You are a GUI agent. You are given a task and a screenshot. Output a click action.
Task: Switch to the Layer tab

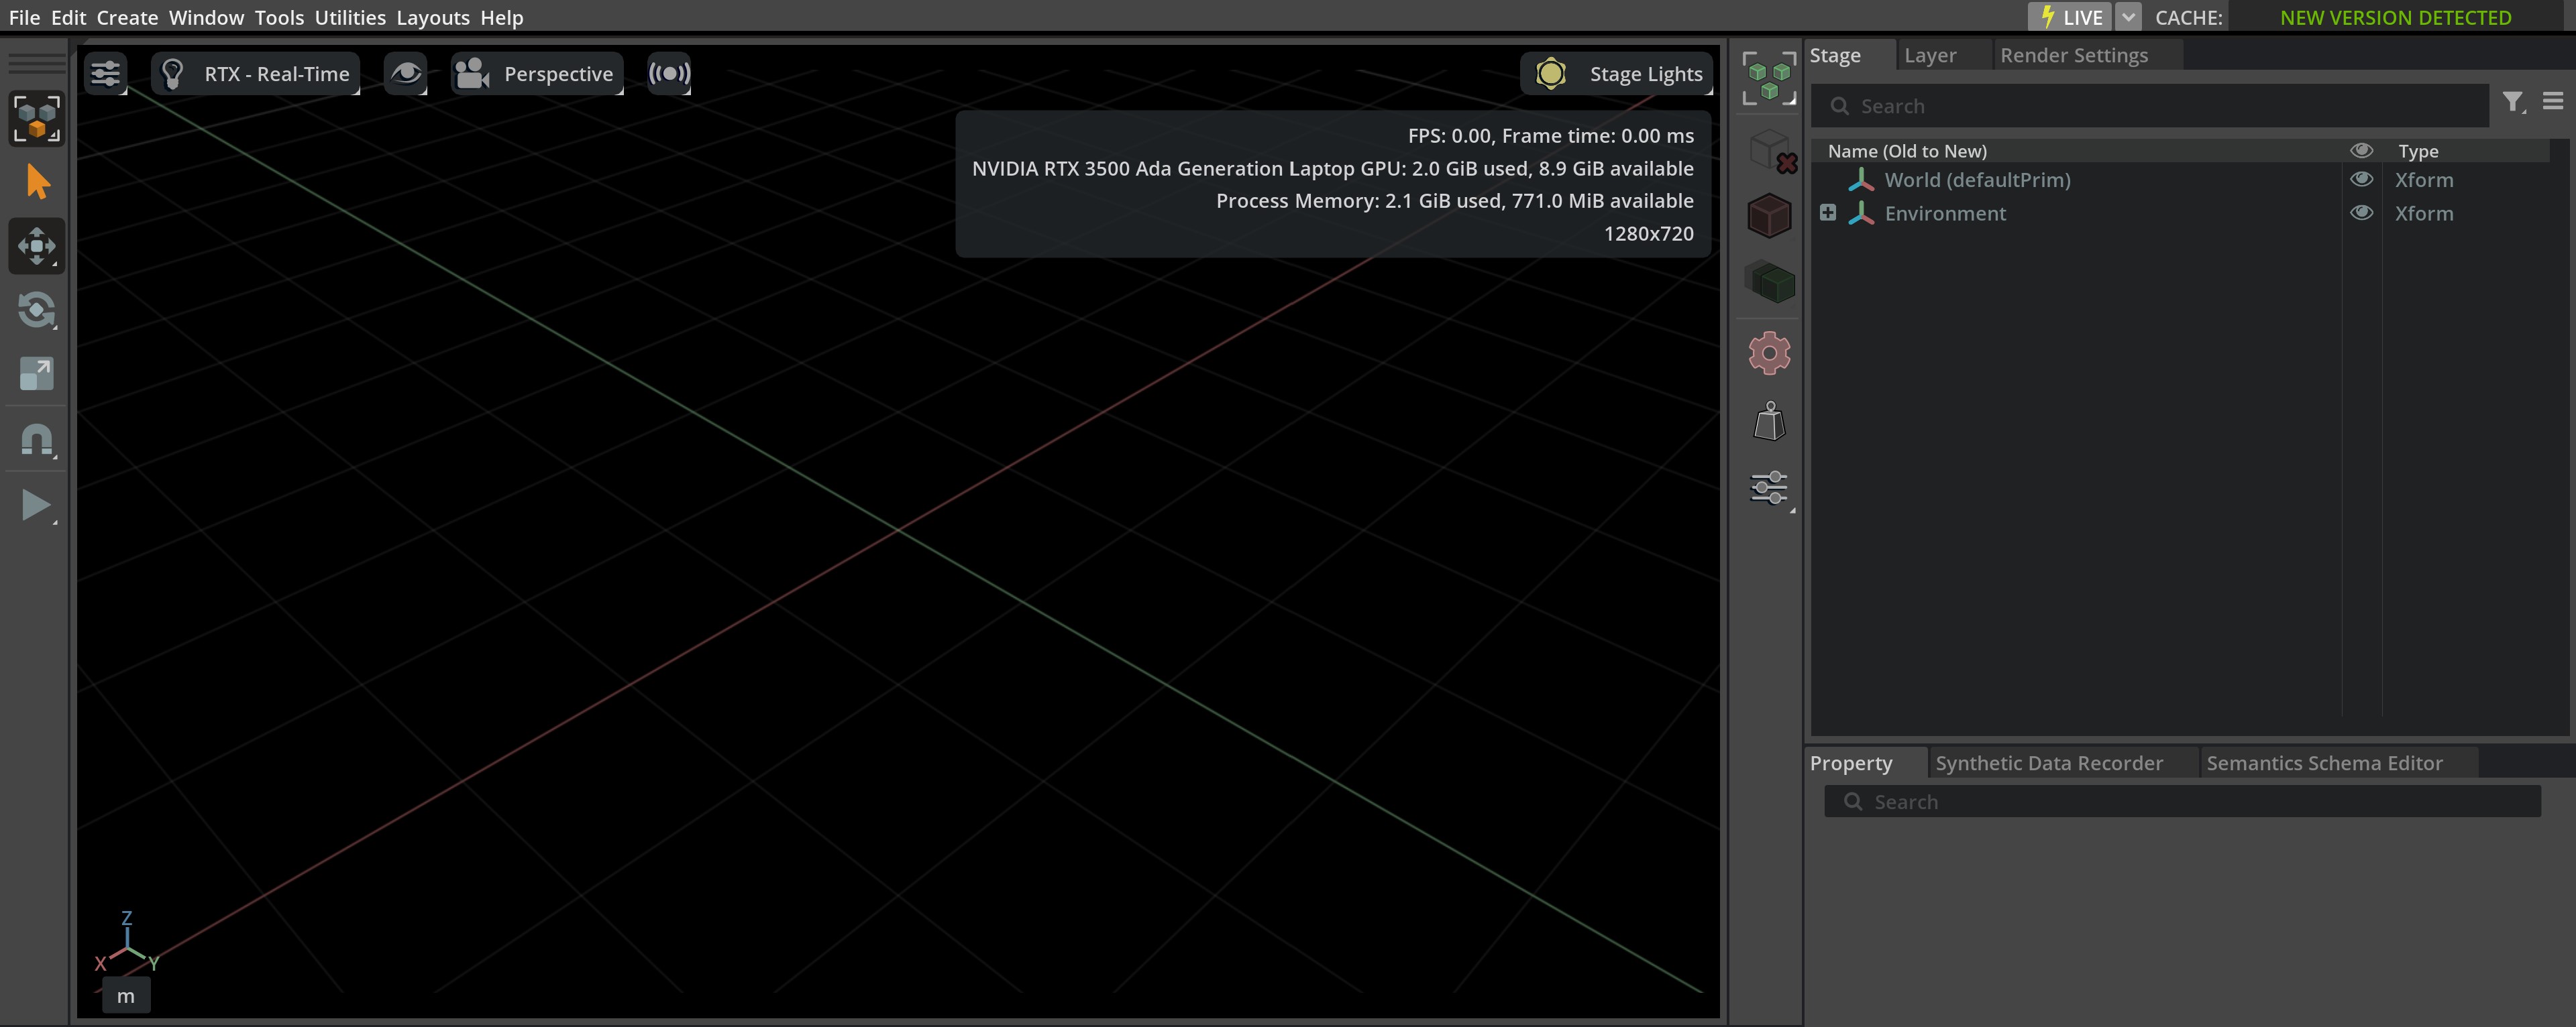point(1932,54)
